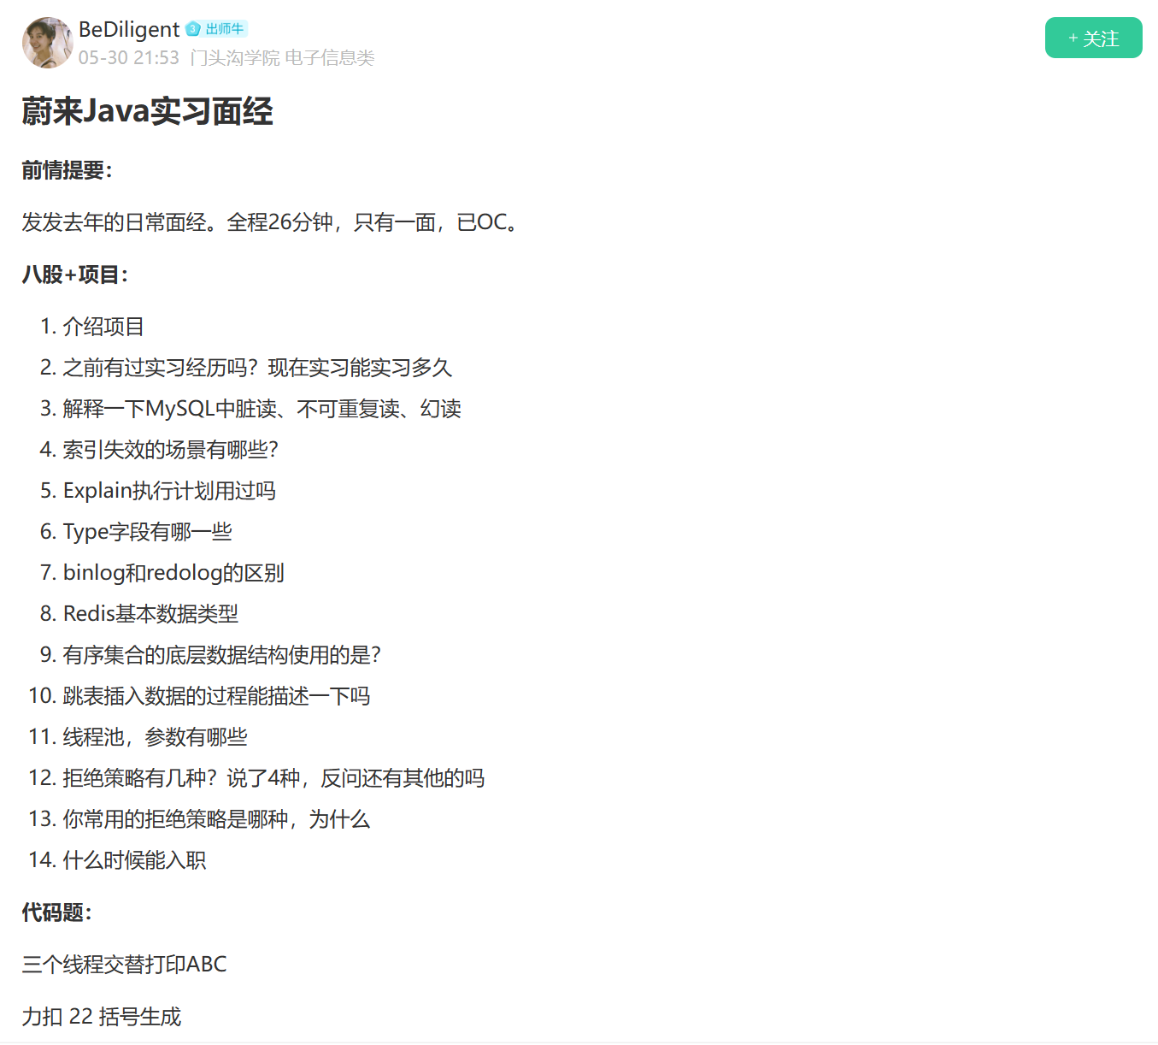Click the +关注 follow button
1158x1045 pixels.
point(1093,38)
